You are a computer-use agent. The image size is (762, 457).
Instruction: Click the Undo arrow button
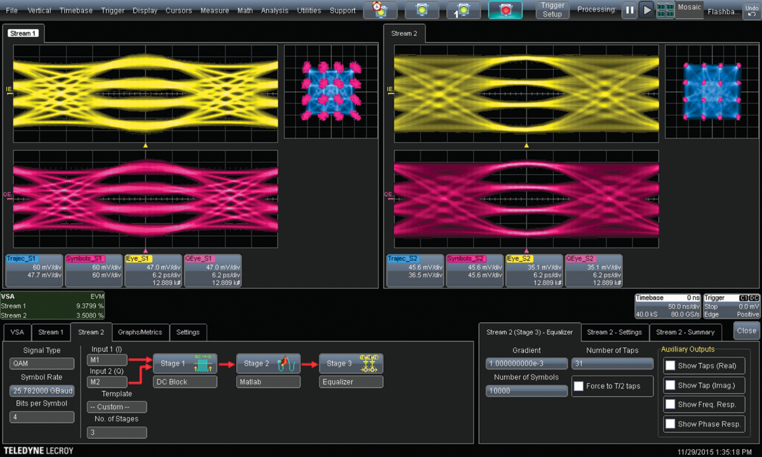[751, 11]
